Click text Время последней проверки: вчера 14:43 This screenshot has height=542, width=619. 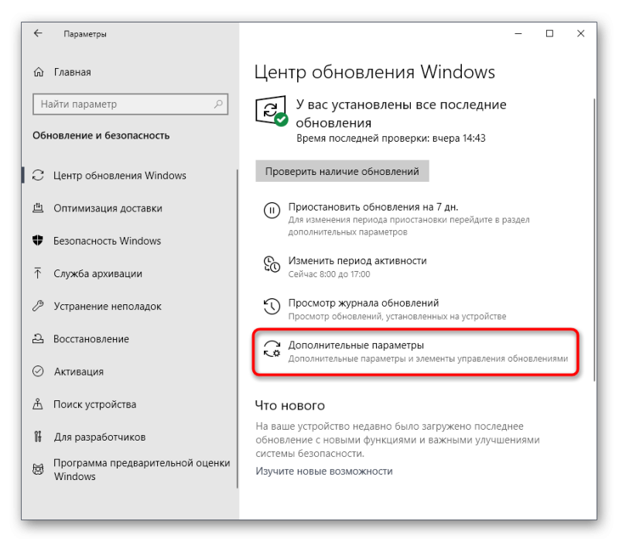point(391,139)
